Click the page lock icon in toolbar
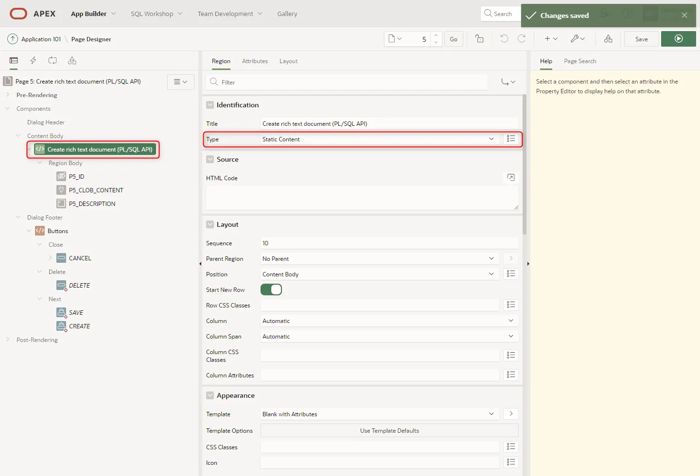This screenshot has width=700, height=476. tap(479, 39)
